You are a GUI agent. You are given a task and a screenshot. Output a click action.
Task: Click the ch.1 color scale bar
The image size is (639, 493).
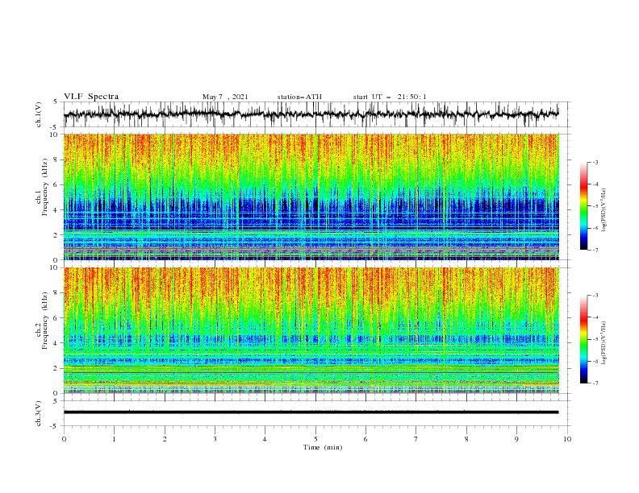583,206
